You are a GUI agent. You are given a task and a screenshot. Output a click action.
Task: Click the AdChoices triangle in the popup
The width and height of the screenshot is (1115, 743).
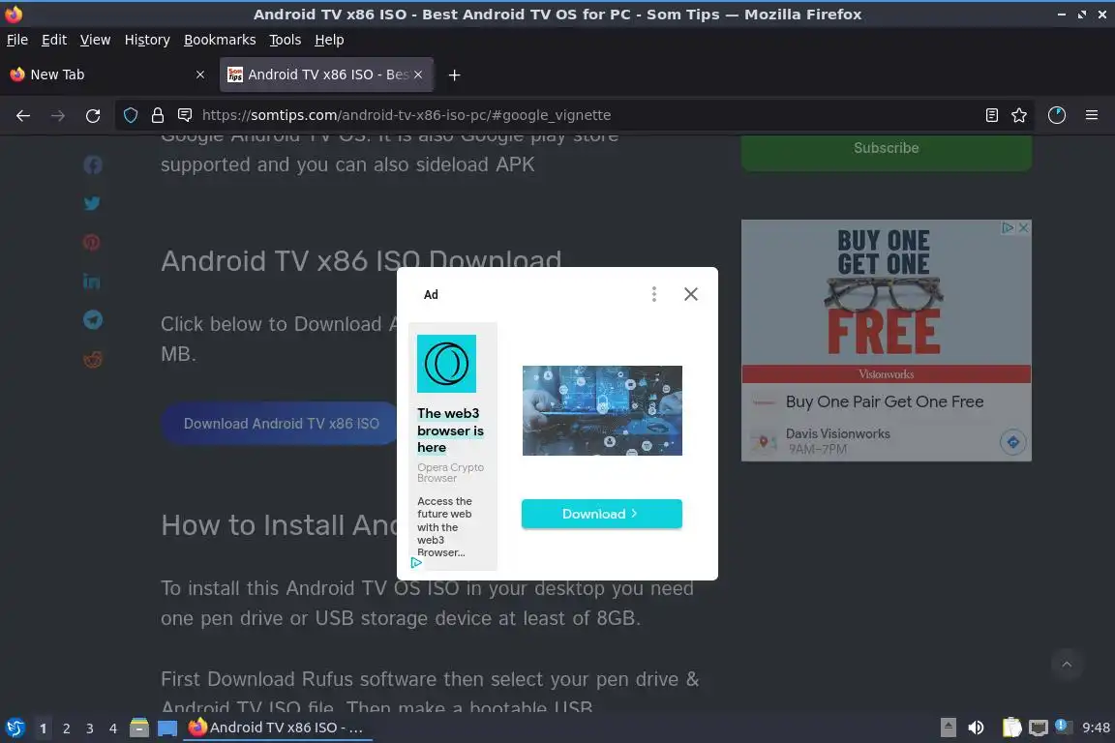(x=417, y=562)
